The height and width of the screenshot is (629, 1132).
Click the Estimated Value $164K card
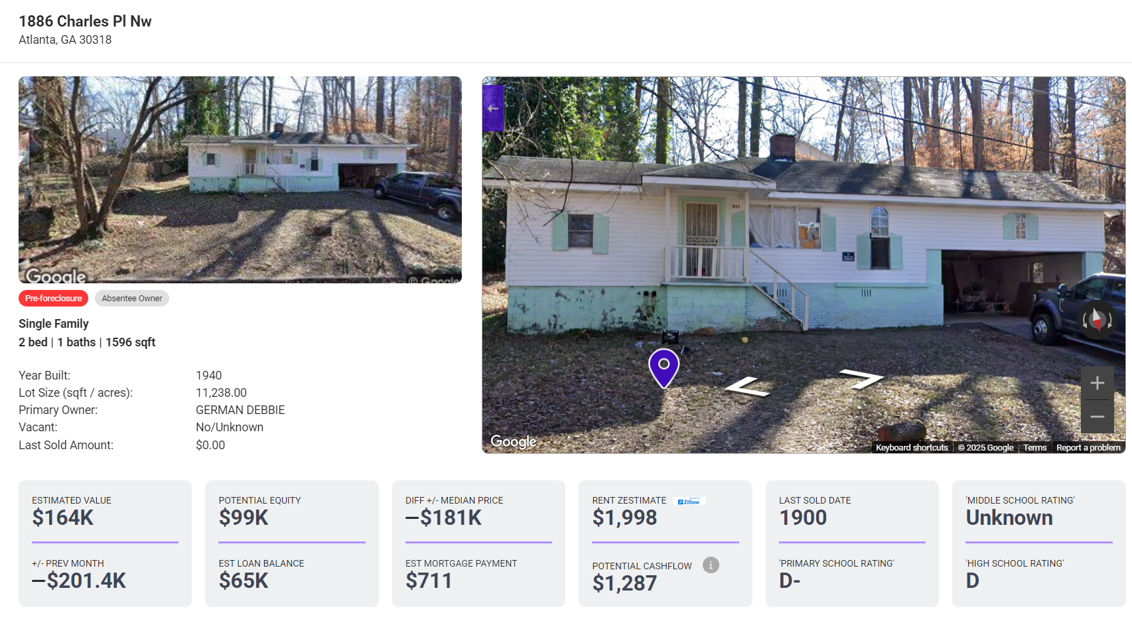(105, 543)
